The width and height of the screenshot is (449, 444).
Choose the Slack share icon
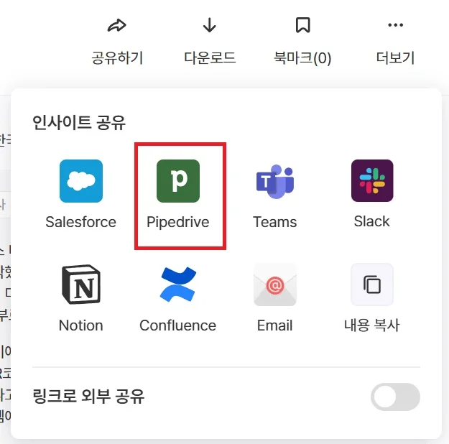(372, 181)
